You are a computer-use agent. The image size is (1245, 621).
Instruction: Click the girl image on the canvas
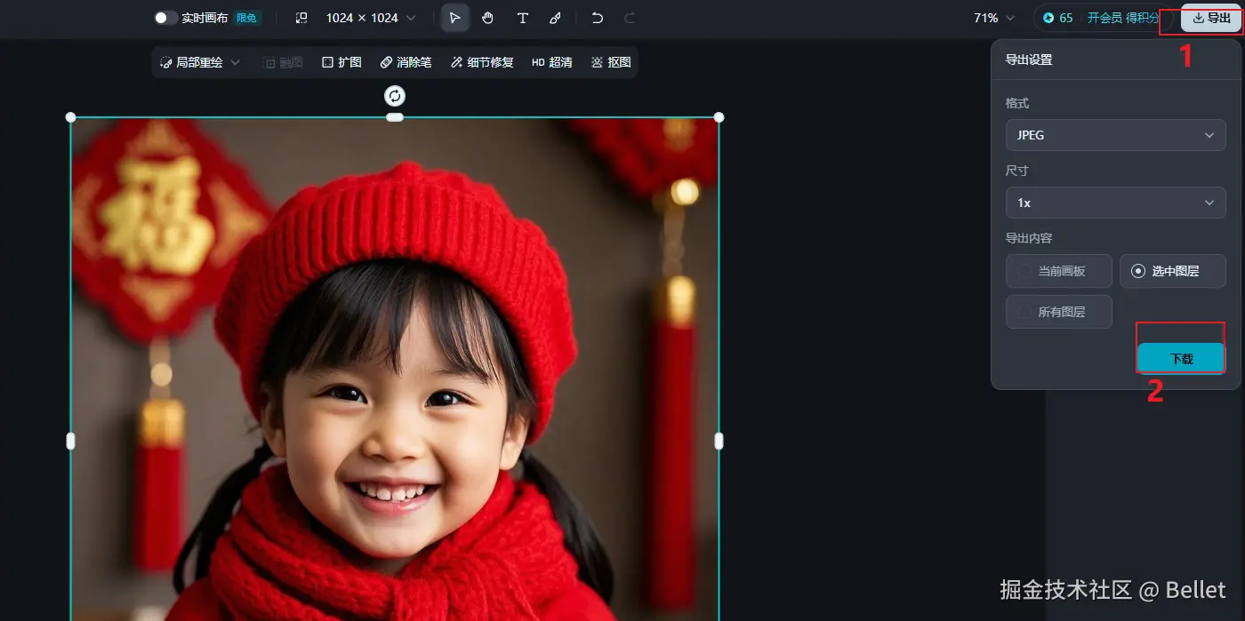click(x=395, y=369)
